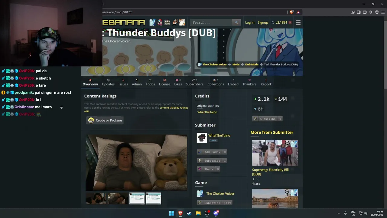This screenshot has height=218, width=387.
Task: Open the browser new tab plus button
Action: (103, 4)
